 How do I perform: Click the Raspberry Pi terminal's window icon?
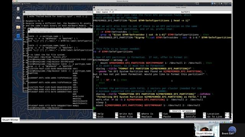[x=24, y=12]
